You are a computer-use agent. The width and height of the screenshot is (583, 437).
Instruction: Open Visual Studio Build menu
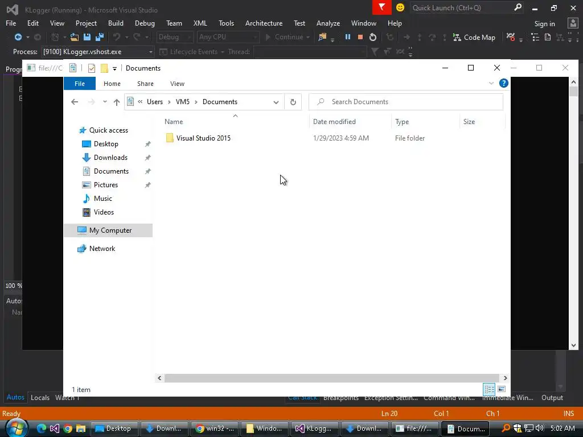[x=116, y=23]
